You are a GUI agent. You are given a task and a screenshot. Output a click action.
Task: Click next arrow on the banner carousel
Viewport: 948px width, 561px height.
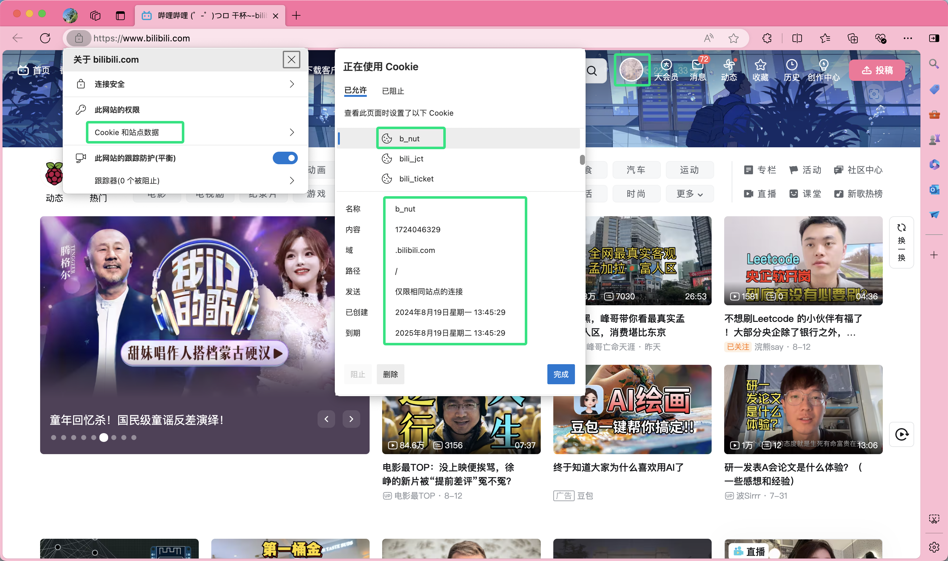[x=351, y=419]
